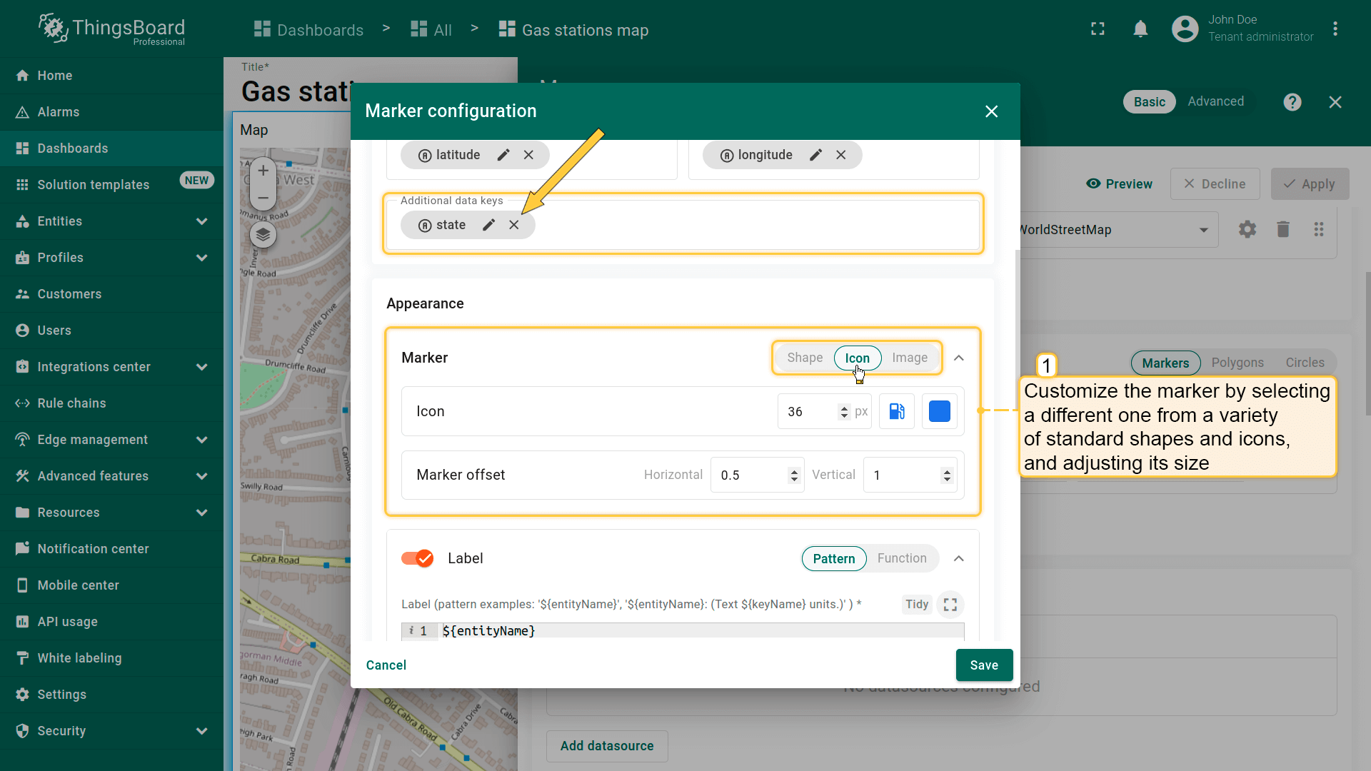Expand the code editor to fullscreen

(x=950, y=605)
